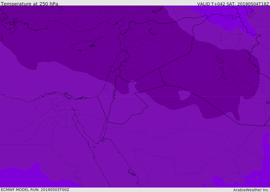270x192 pixels.
Task: Click the 'VALID T+042 SAT. 20190504T18Z' label
Action: click(x=233, y=4)
